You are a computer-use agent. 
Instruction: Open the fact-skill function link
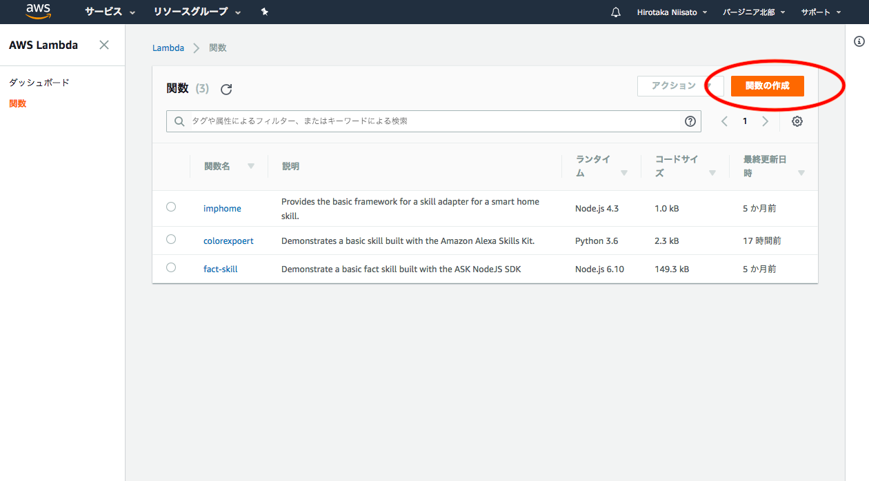pyautogui.click(x=221, y=269)
